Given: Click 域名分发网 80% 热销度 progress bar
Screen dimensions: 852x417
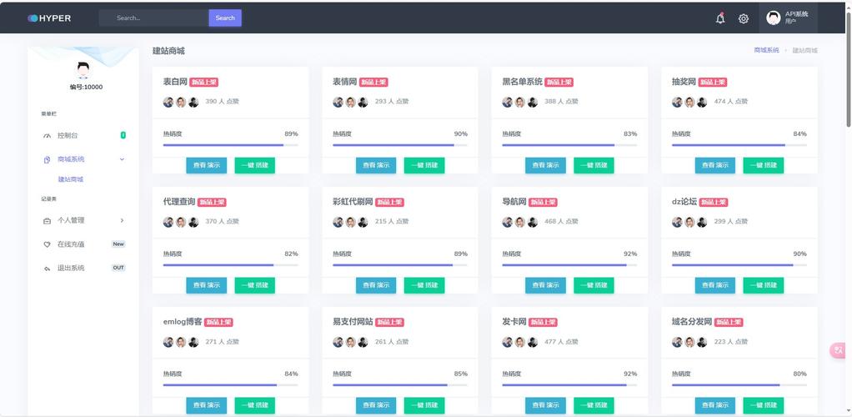Looking at the screenshot, I should pyautogui.click(x=739, y=385).
